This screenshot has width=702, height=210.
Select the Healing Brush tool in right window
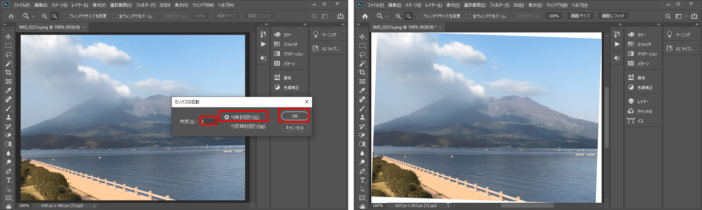click(x=362, y=99)
